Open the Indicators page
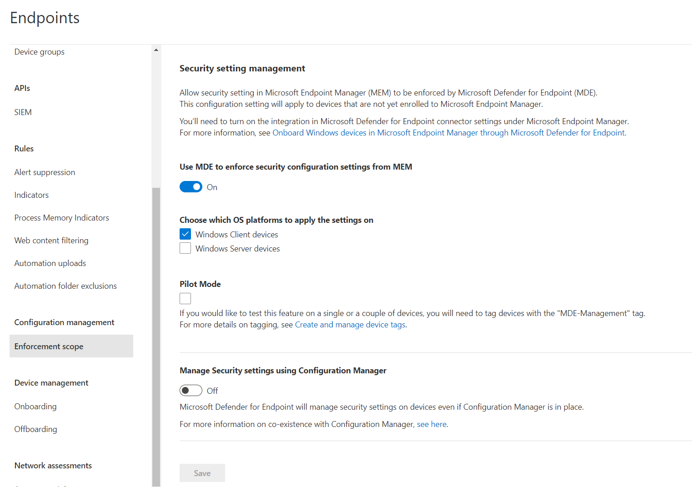This screenshot has width=692, height=487. point(31,195)
